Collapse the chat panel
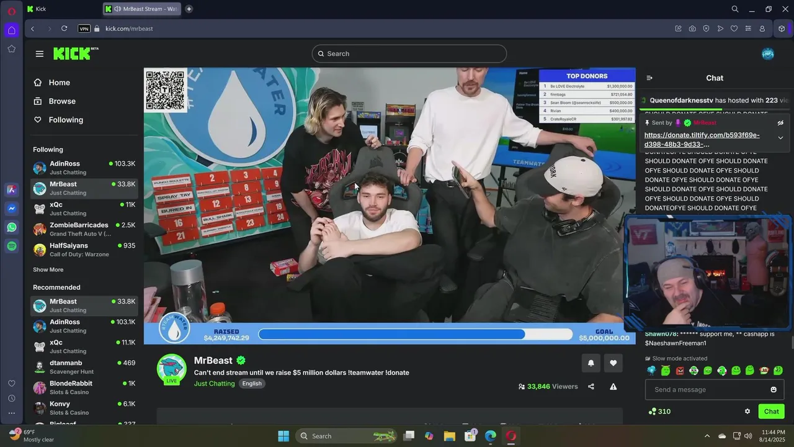The height and width of the screenshot is (447, 794). click(649, 78)
